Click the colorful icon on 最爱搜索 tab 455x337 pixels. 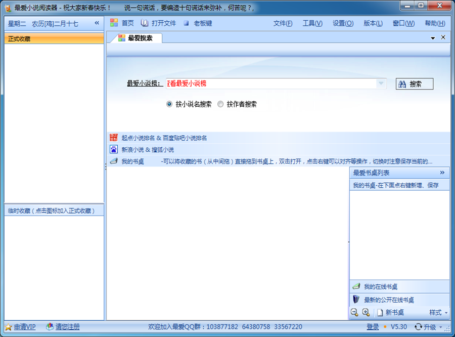[x=121, y=38]
